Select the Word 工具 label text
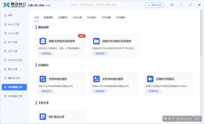This screenshot has width=204, height=124. [13, 24]
